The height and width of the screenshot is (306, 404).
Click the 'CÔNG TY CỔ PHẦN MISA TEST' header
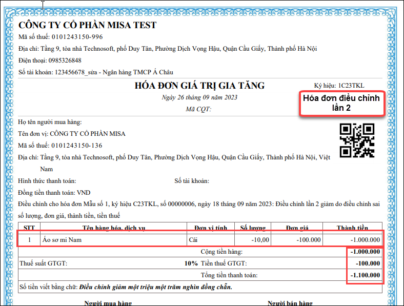pos(87,25)
